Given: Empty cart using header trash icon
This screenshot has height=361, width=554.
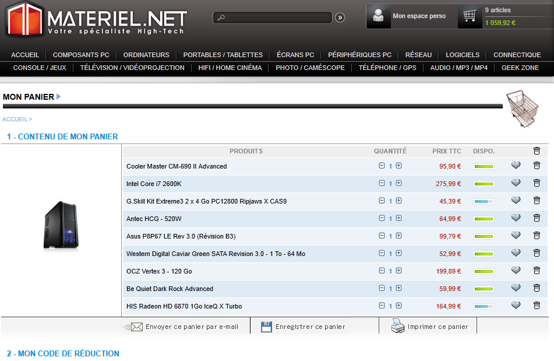Looking at the screenshot, I should pos(537,151).
